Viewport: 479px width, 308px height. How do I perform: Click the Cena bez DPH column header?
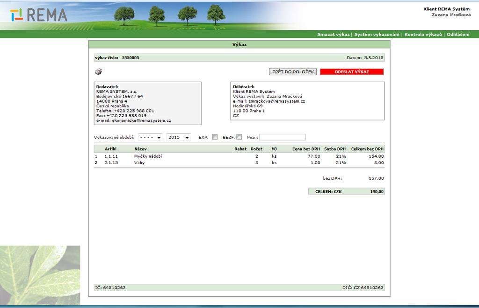pyautogui.click(x=306, y=149)
